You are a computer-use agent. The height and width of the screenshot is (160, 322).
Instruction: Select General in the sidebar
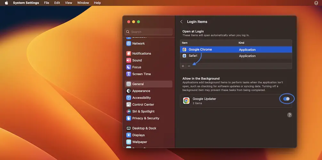pos(149,84)
